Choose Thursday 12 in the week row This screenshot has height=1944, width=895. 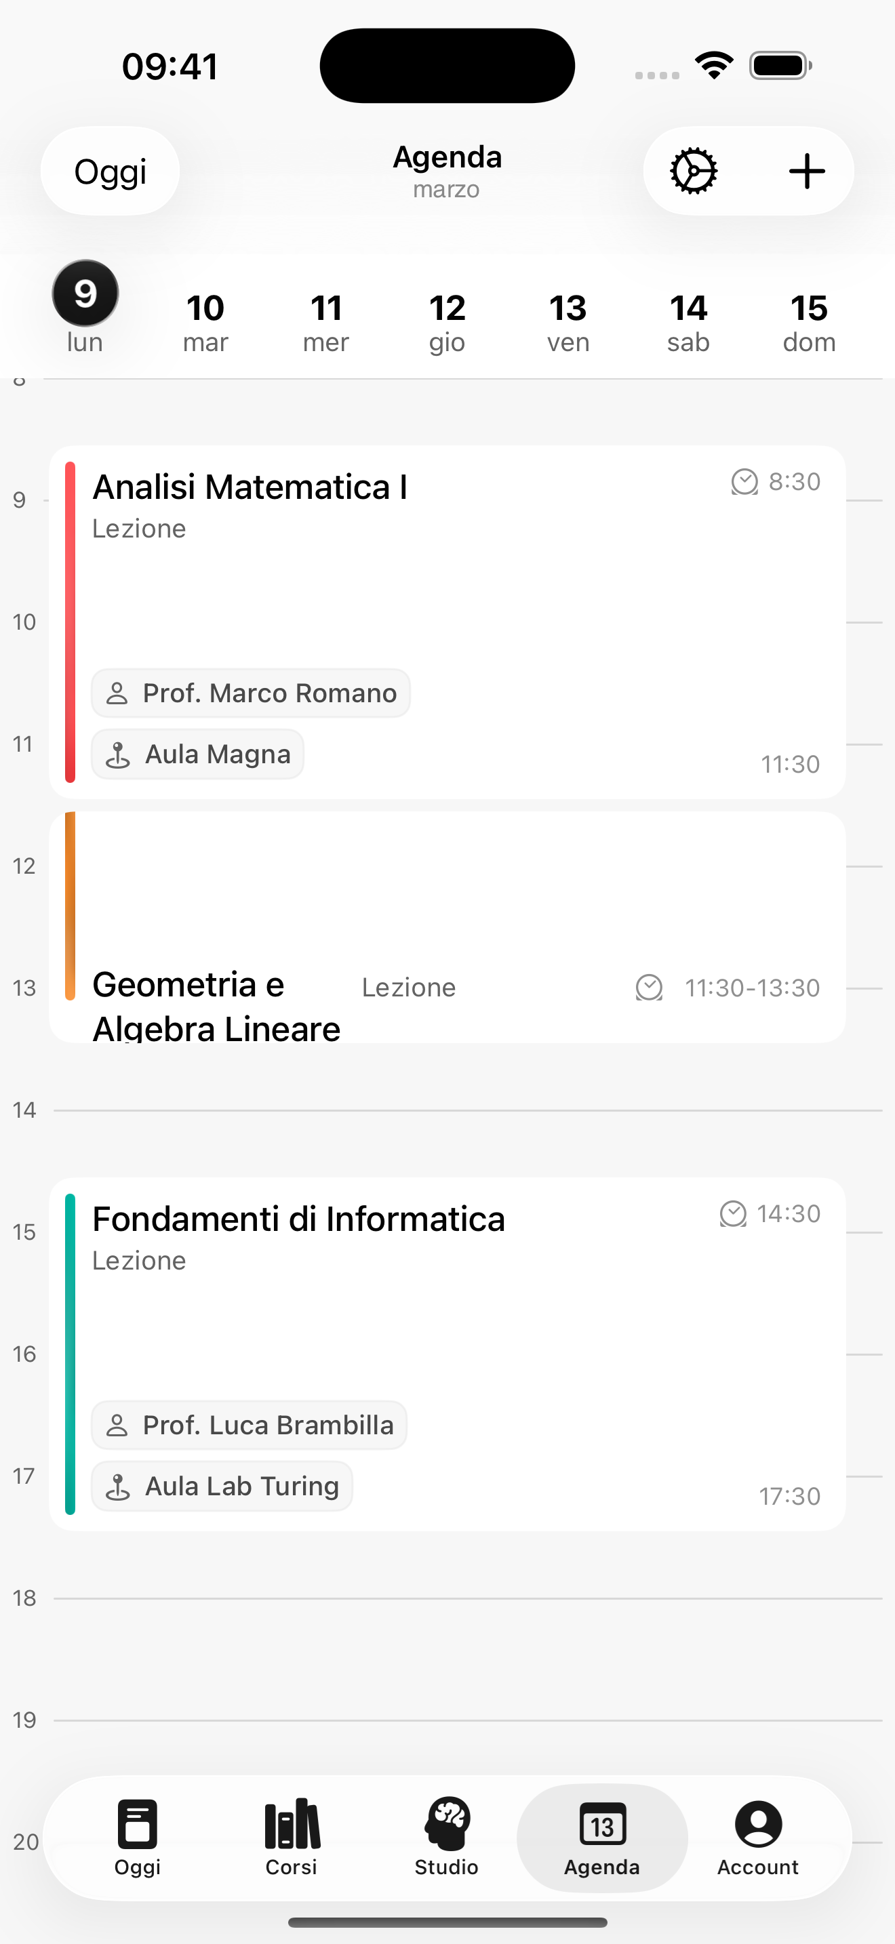pyautogui.click(x=447, y=322)
